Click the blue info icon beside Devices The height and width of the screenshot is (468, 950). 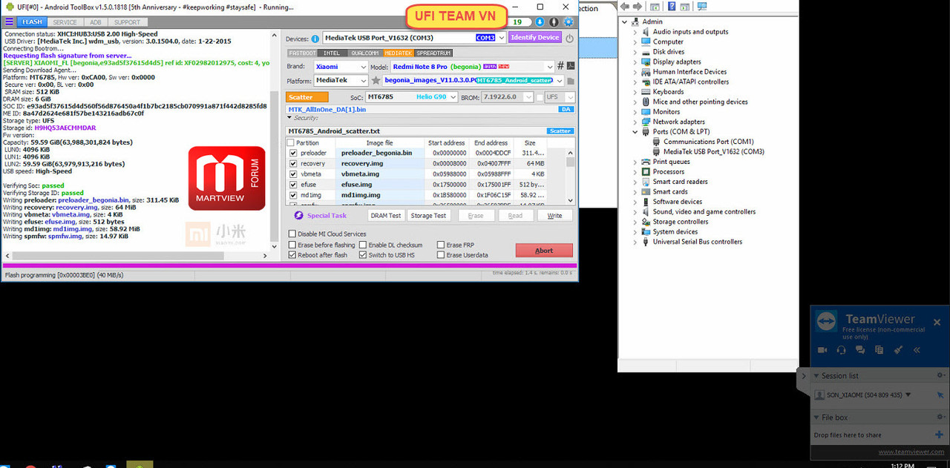[315, 39]
